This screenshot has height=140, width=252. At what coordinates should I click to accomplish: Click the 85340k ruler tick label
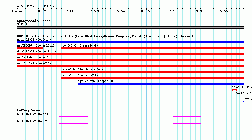pos(223,11)
